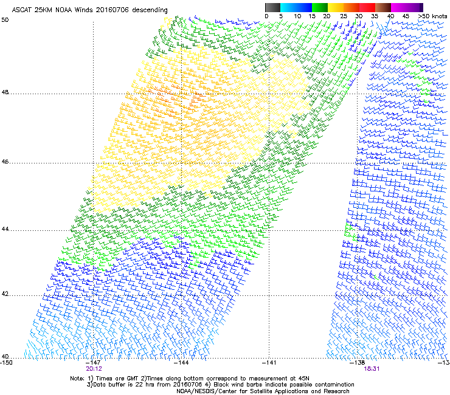Click the purple swath time 18:31
This screenshot has width=450, height=395.
pyautogui.click(x=372, y=369)
